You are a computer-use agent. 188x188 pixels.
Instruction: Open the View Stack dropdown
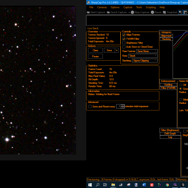(x=143, y=56)
